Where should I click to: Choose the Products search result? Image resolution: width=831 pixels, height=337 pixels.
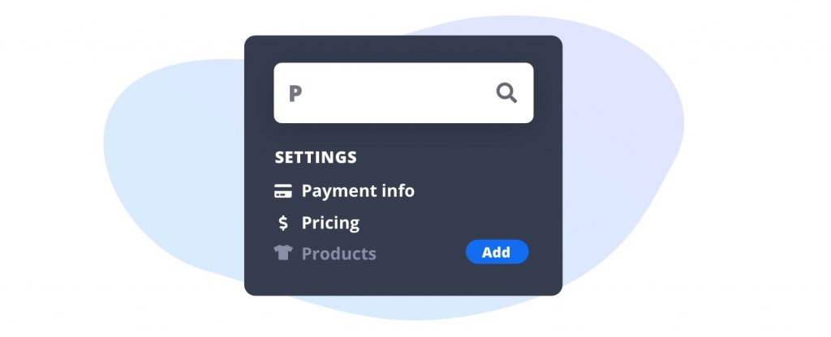pyautogui.click(x=338, y=254)
